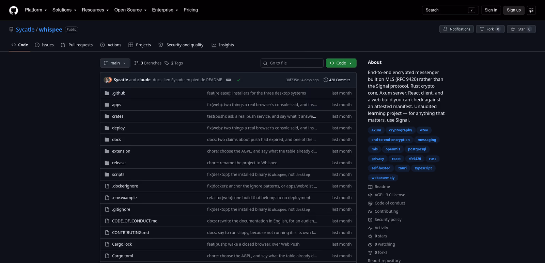
Task: Click the Sign up button
Action: (x=514, y=10)
